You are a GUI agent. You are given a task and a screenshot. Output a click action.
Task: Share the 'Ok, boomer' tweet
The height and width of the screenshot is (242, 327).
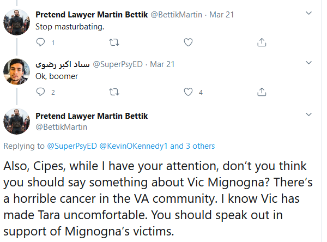coord(262,92)
